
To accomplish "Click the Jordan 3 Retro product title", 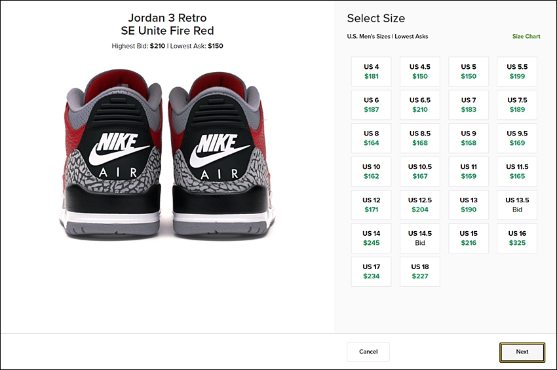I will [x=167, y=24].
